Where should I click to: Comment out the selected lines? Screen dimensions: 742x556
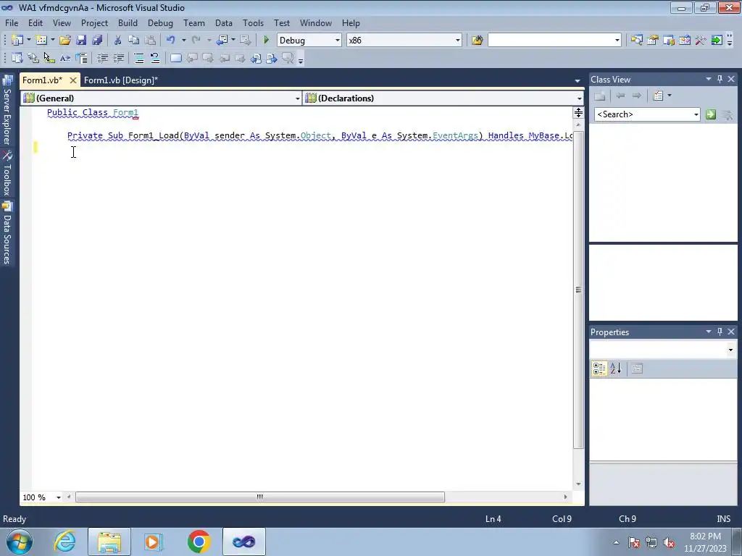click(139, 58)
